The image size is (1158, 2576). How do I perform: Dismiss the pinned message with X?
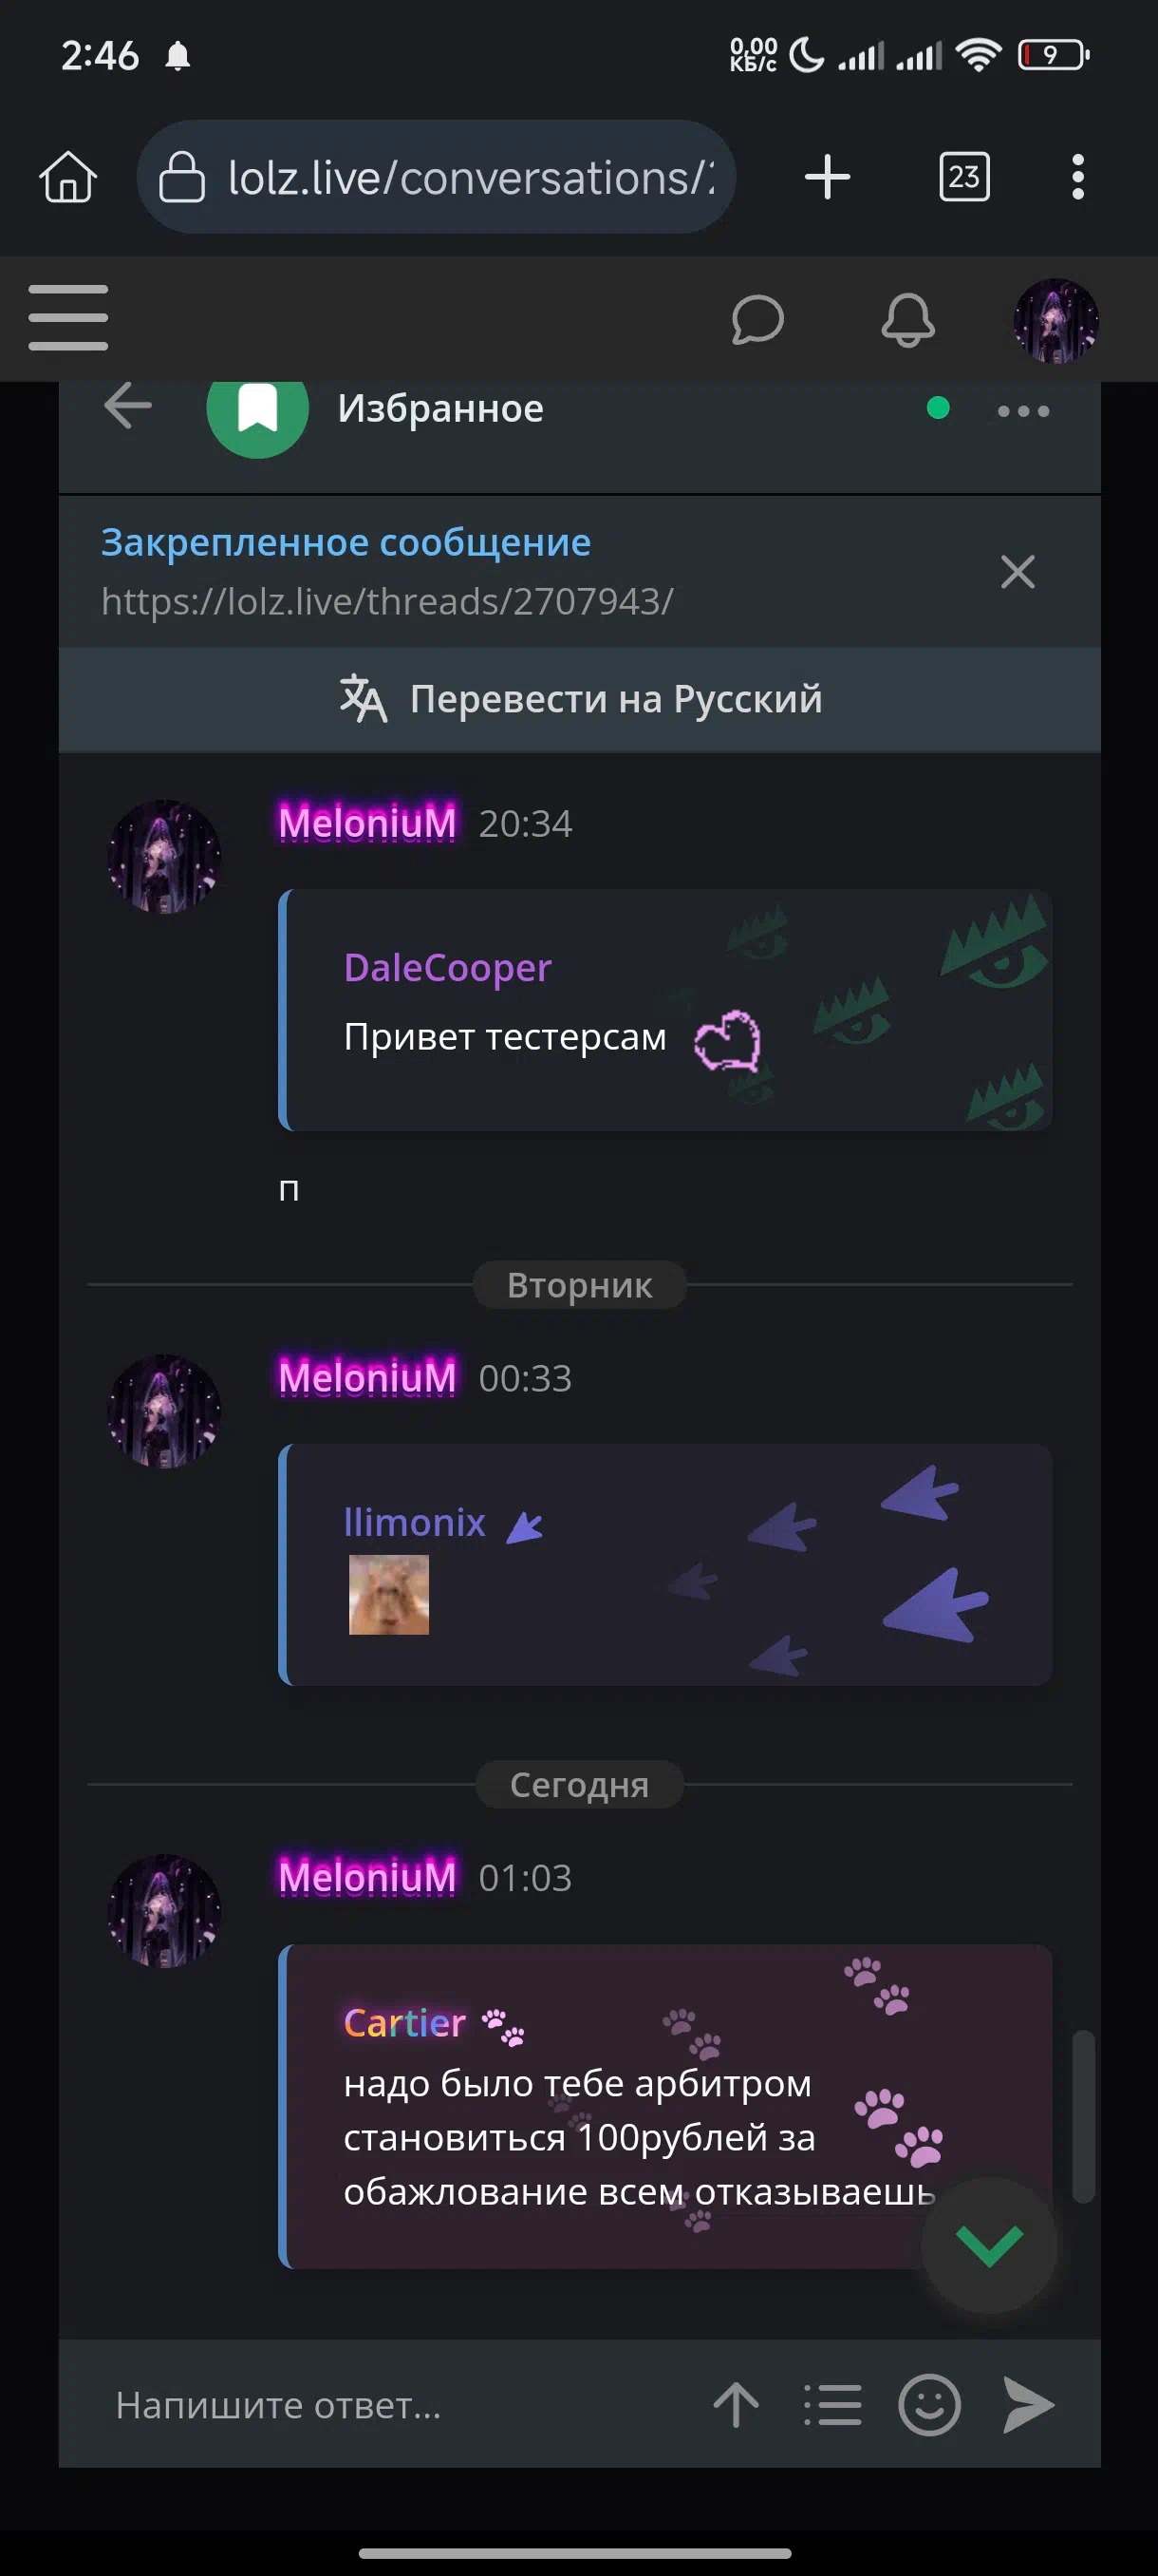(1018, 572)
